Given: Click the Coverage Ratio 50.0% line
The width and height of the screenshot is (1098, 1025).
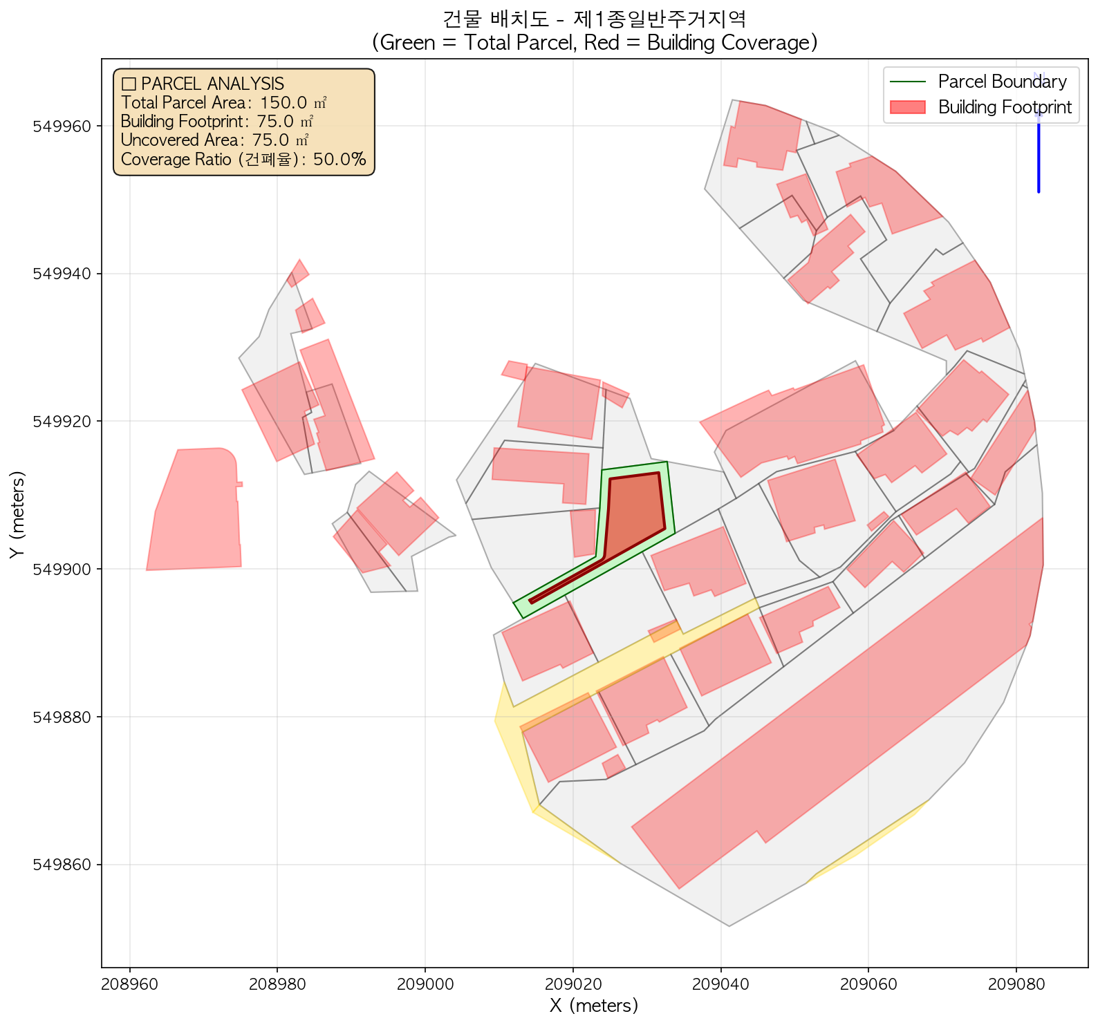Looking at the screenshot, I should [243, 160].
